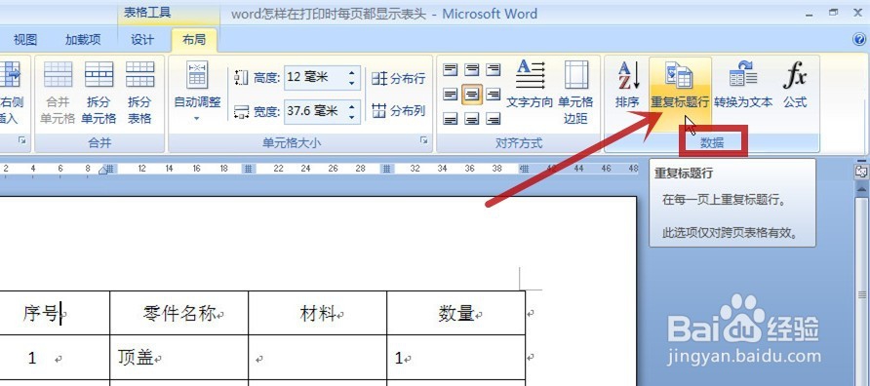Increase the column width with the up arrow

point(352,106)
